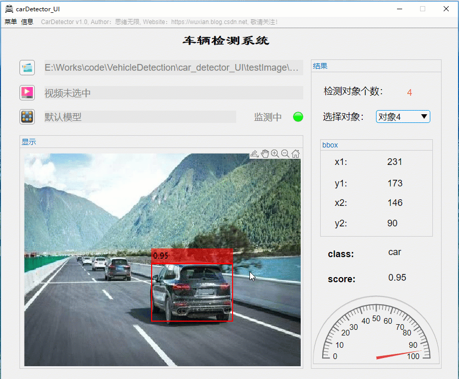459x379 pixels.
Task: Click the x1 value 231
Action: tap(394, 161)
